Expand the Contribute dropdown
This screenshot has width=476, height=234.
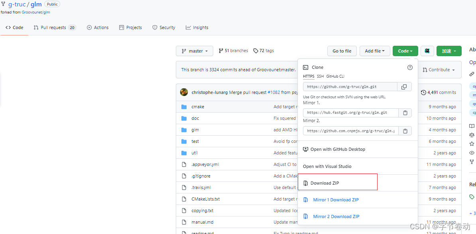click(439, 70)
